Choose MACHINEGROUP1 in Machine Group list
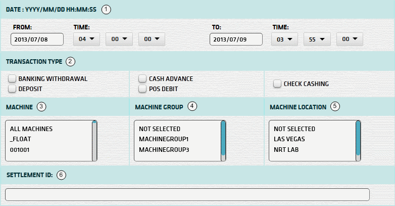395x206 pixels. [x=163, y=139]
